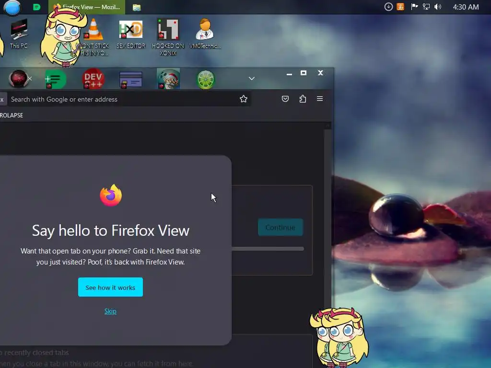
Task: Switch to the purple window-icon browser tab
Action: [130, 80]
